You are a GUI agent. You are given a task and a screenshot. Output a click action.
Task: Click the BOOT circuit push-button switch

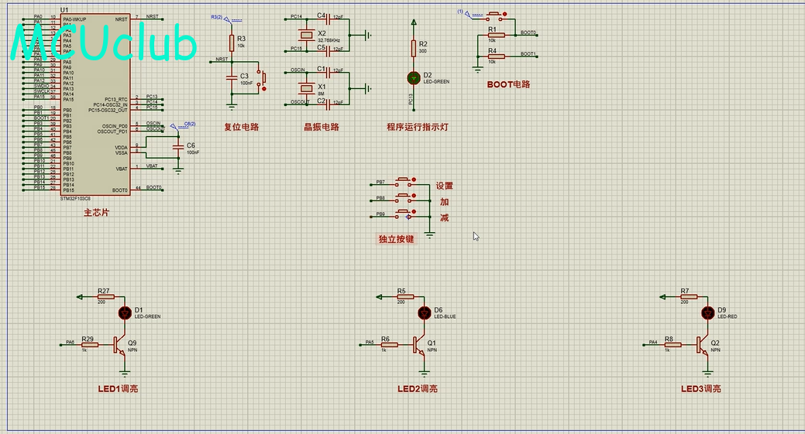pyautogui.click(x=495, y=16)
